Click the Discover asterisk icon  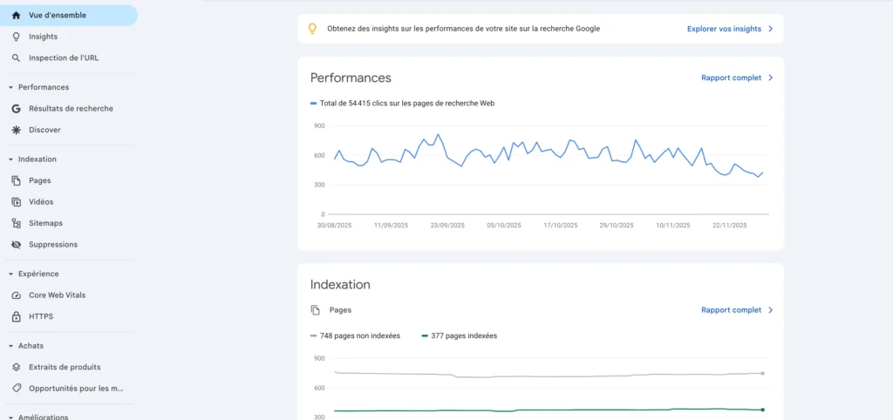(16, 130)
